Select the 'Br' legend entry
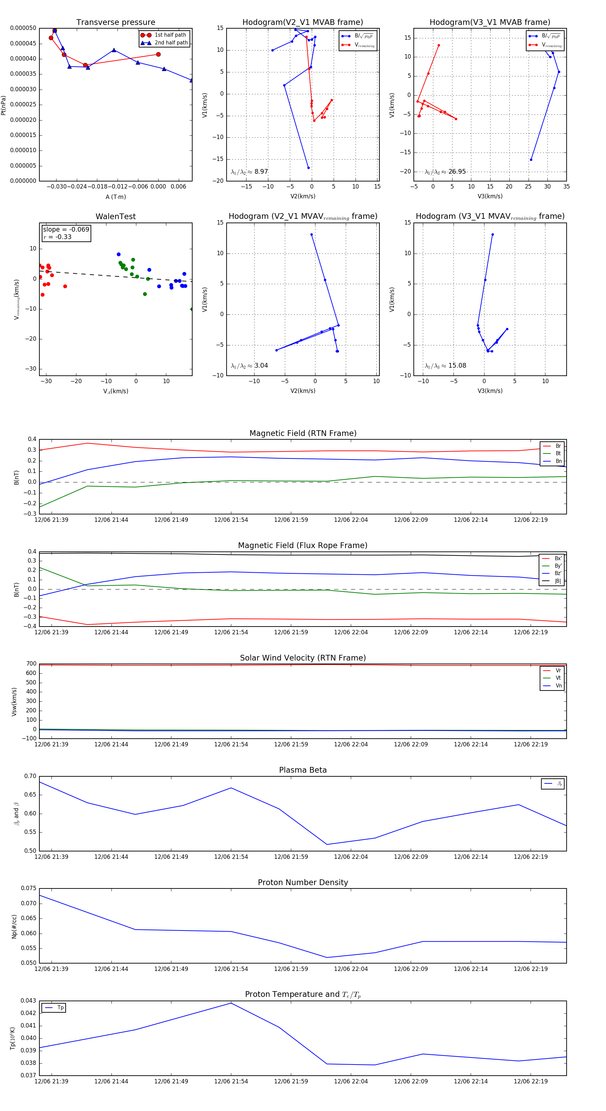 pos(552,446)
